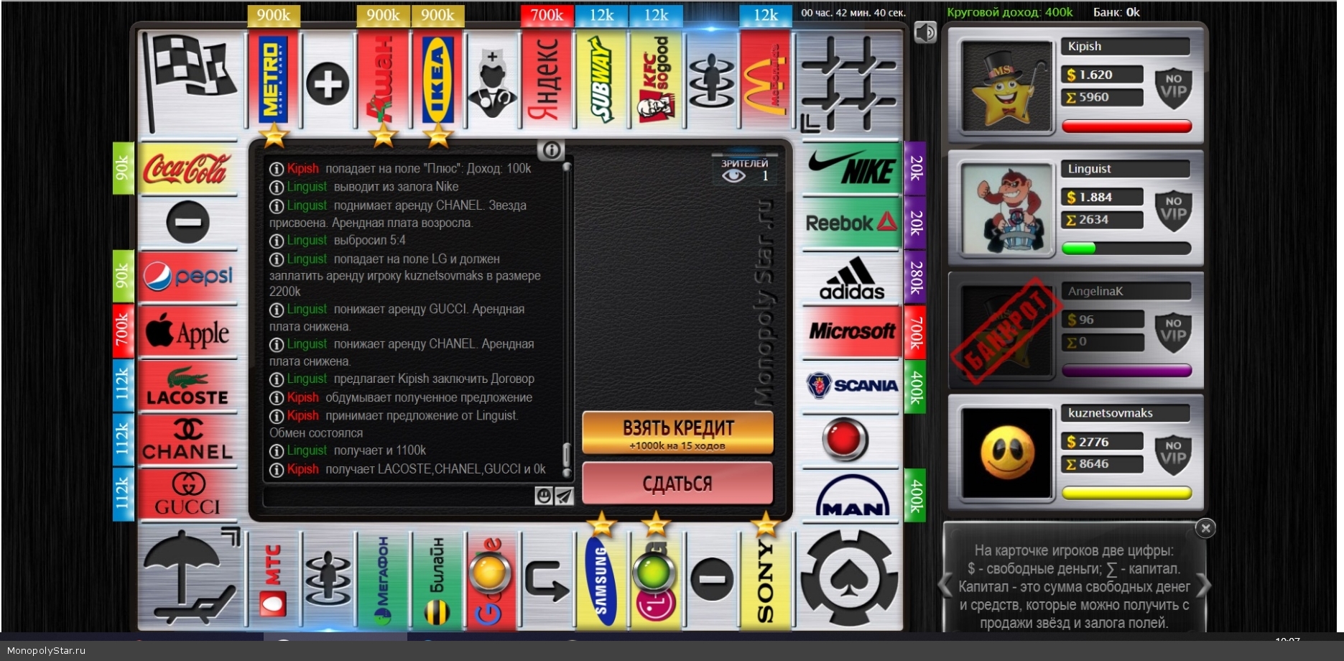Click the red button cell on right column
This screenshot has height=661, width=1344.
[846, 439]
